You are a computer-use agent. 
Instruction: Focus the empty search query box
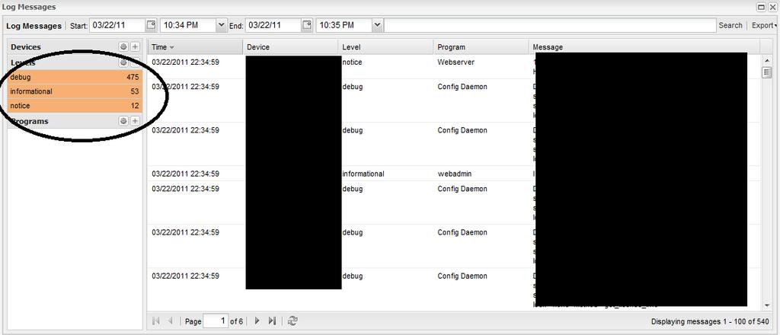(550, 25)
